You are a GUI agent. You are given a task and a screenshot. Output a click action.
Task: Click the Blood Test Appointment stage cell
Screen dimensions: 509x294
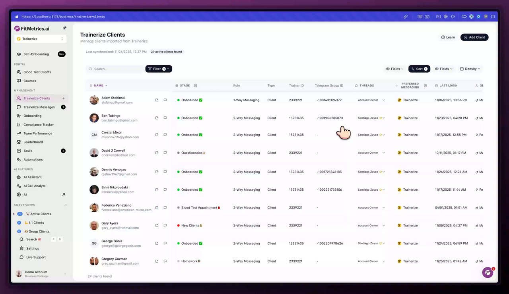point(199,207)
